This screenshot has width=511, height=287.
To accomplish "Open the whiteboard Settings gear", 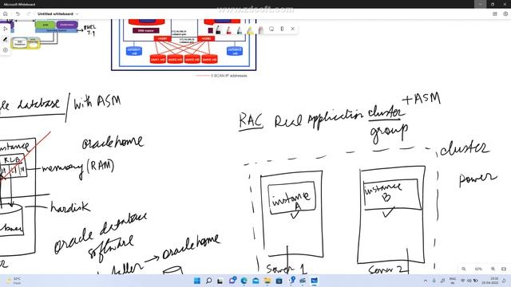I will pyautogui.click(x=505, y=14).
